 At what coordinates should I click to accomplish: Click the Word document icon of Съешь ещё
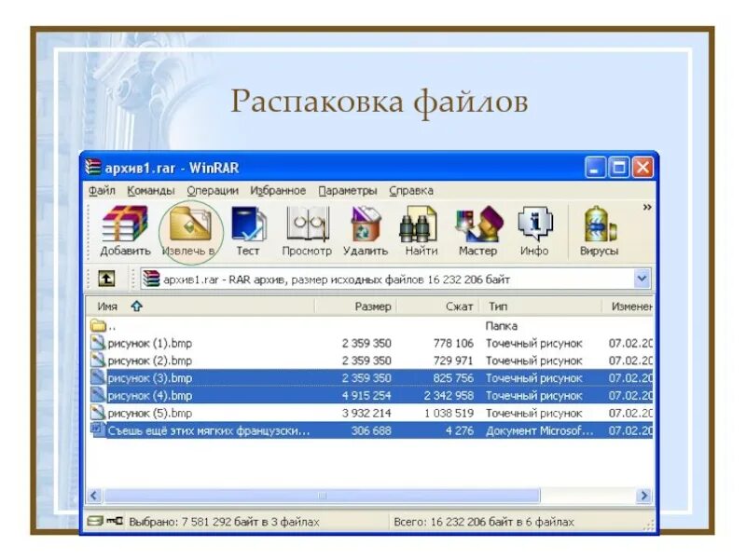pos(98,430)
